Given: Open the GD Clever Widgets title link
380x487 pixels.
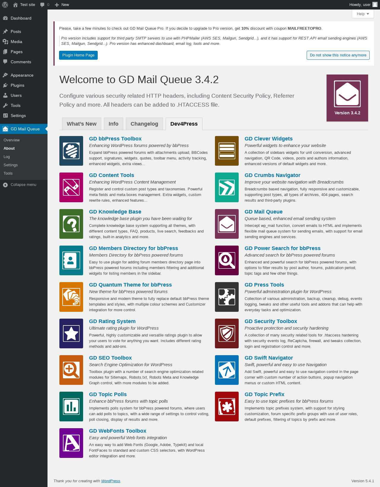Looking at the screenshot, I should (269, 139).
